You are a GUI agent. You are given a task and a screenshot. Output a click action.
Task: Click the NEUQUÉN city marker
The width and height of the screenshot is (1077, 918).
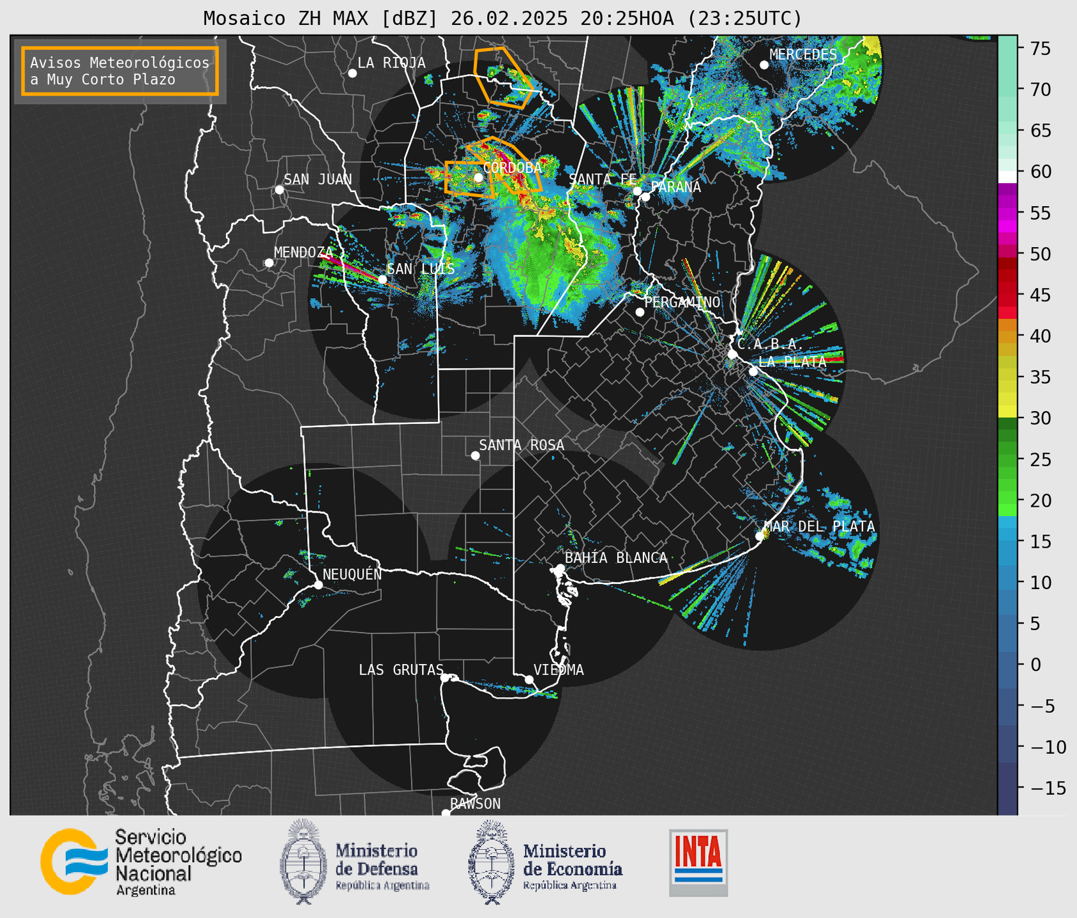[319, 585]
